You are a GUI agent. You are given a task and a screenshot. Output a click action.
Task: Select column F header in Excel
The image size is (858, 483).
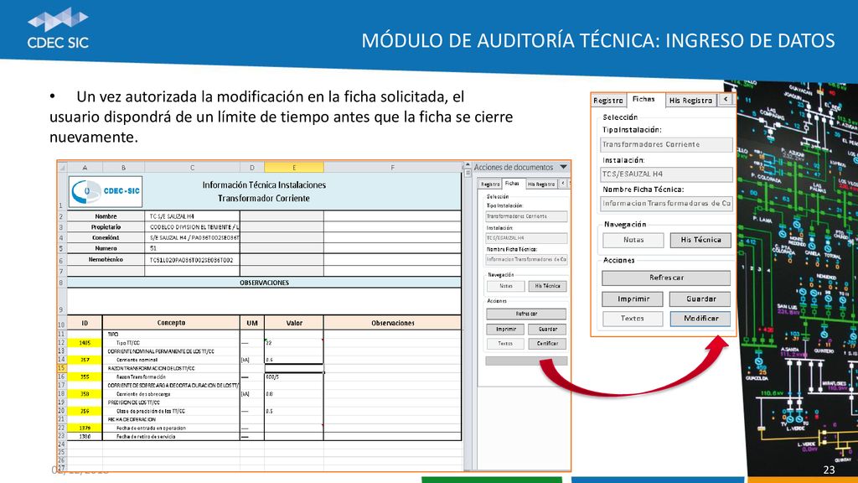392,168
